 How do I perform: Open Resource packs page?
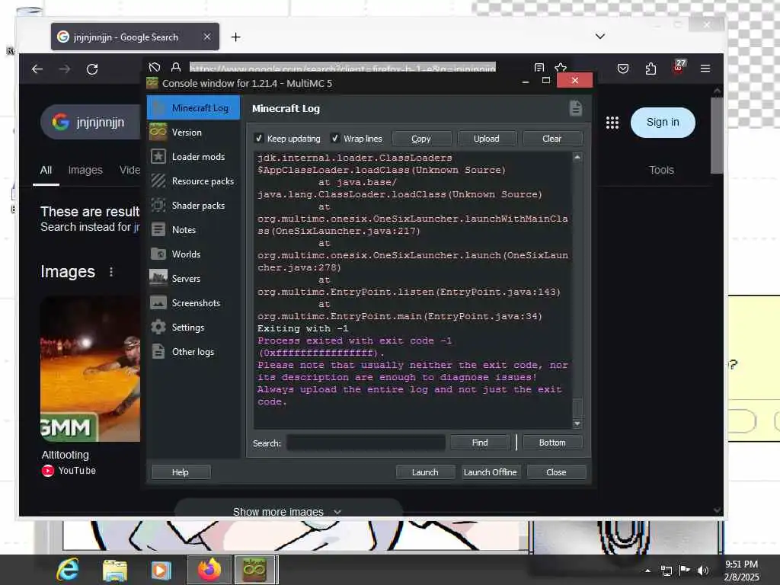click(x=193, y=181)
